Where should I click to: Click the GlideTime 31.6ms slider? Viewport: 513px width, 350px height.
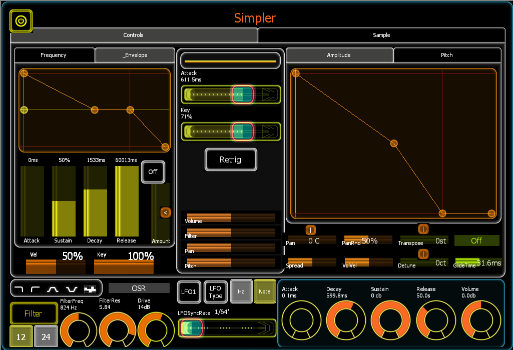pos(478,262)
